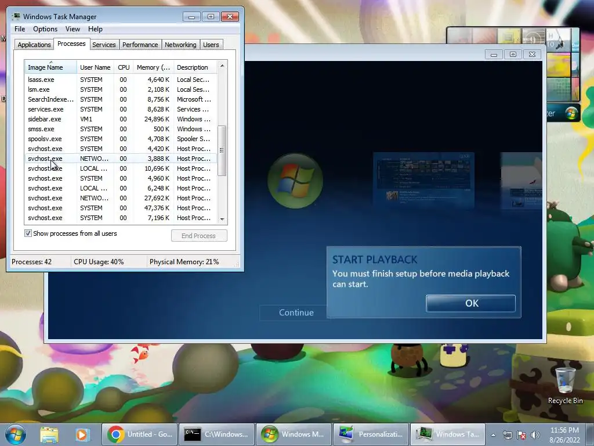The width and height of the screenshot is (594, 446).
Task: Open the network status tray icon
Action: 507,436
